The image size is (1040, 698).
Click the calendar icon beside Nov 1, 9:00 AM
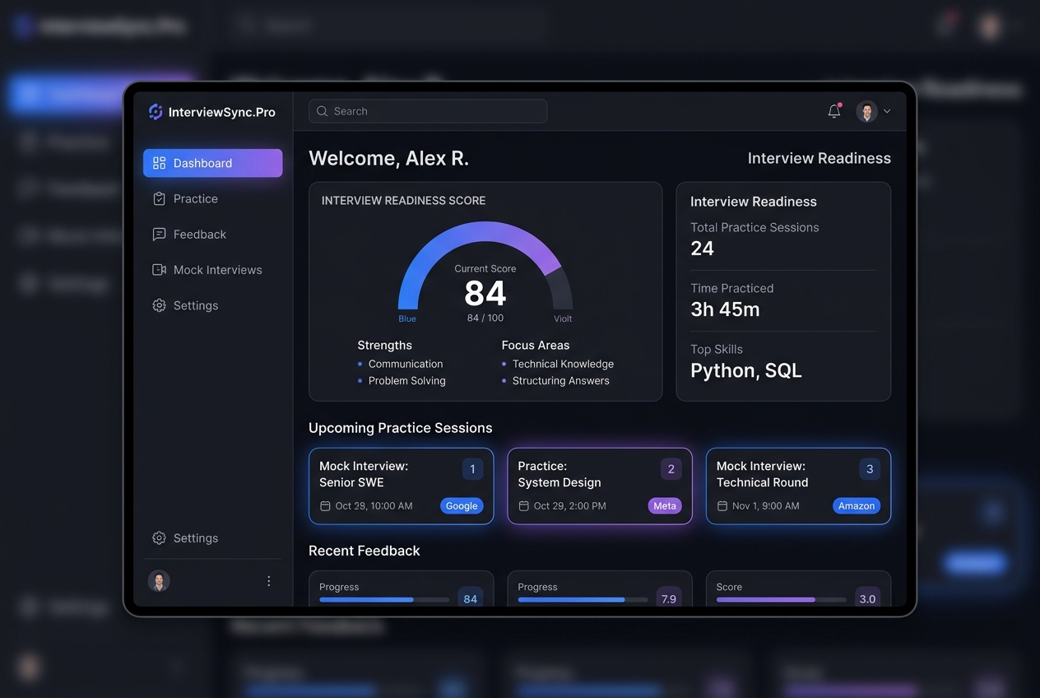pos(722,506)
